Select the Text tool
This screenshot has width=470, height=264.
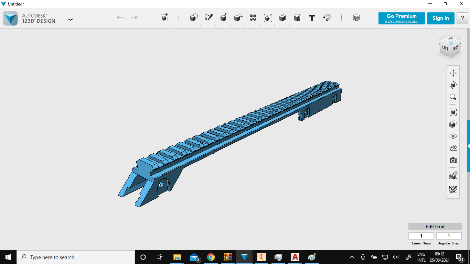pos(312,18)
